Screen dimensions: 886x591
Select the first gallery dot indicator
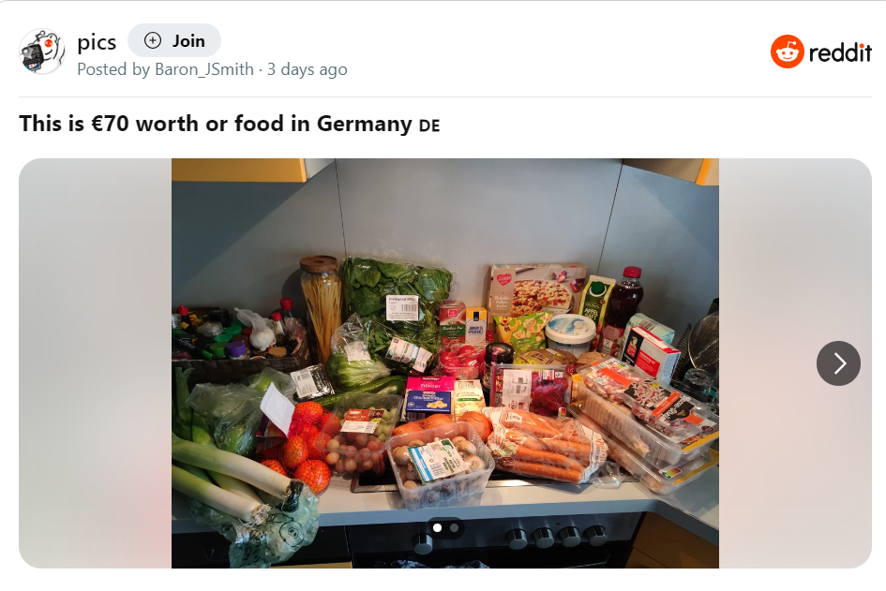pos(437,528)
